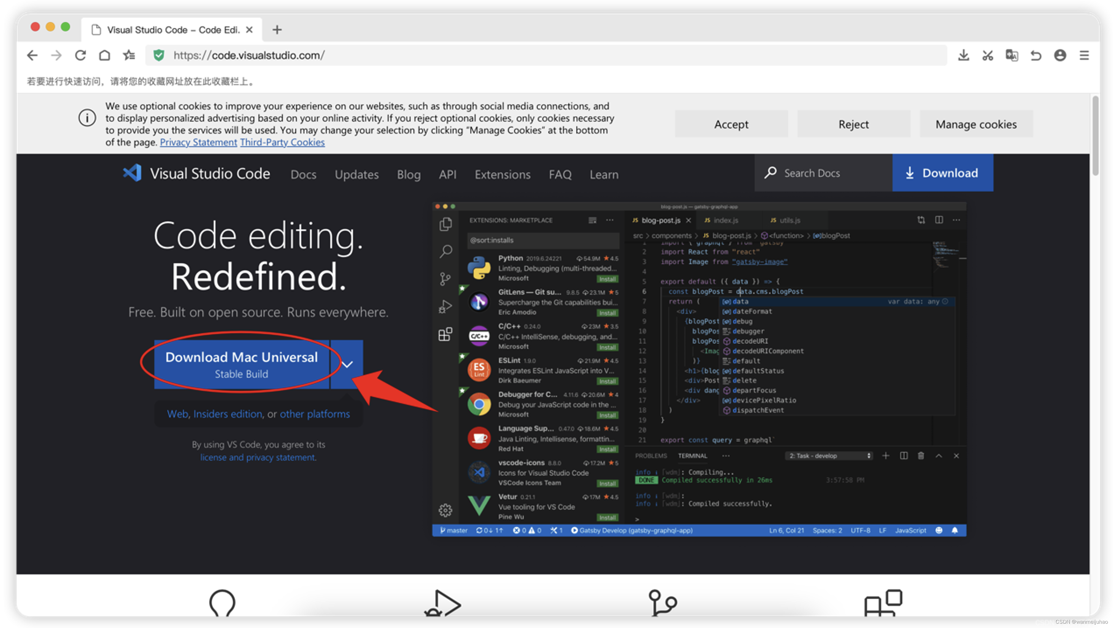Screen dimensions: 1113x628
Task: Open browser downloads icon
Action: (x=963, y=55)
